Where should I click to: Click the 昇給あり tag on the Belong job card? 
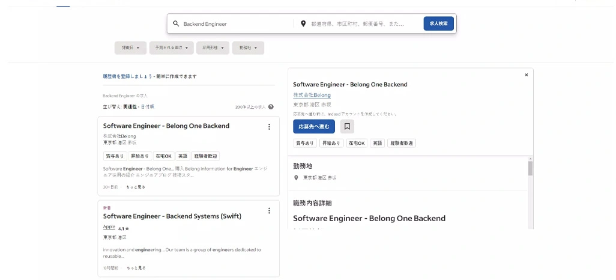pos(139,156)
